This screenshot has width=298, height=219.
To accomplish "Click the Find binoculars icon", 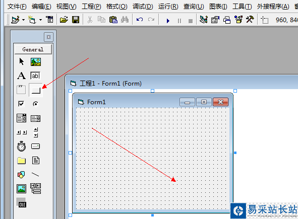I will (x=125, y=20).
